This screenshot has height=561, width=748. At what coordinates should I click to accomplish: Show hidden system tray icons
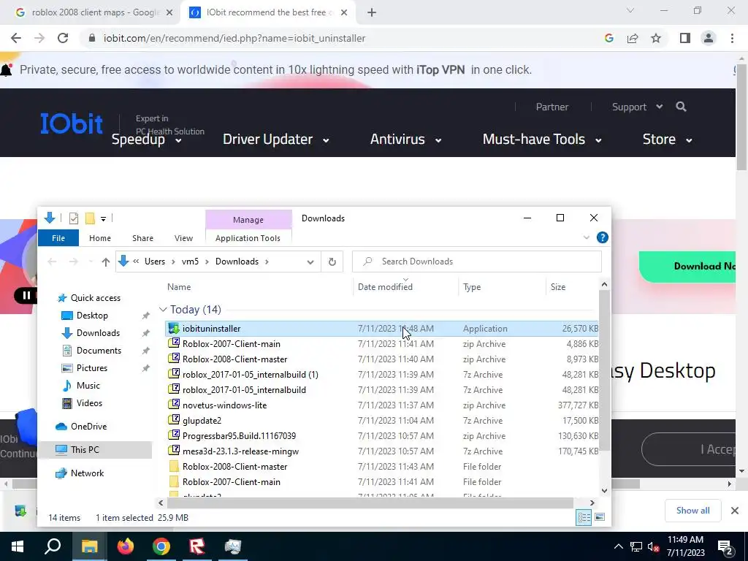click(618, 546)
